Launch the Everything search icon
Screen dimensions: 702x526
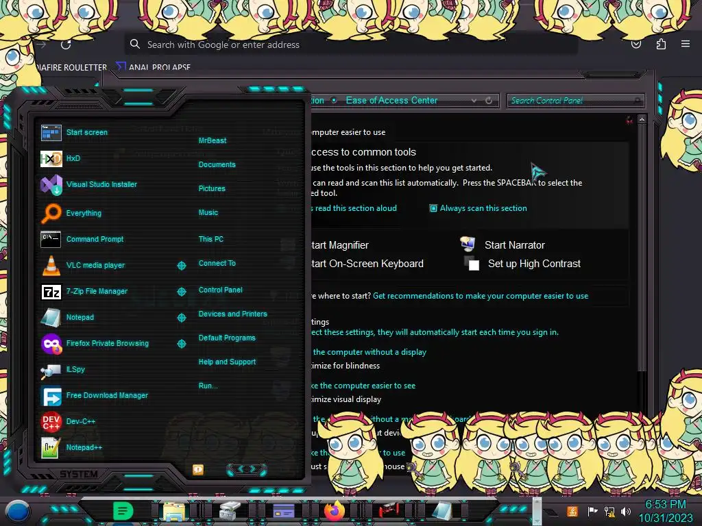tap(51, 213)
